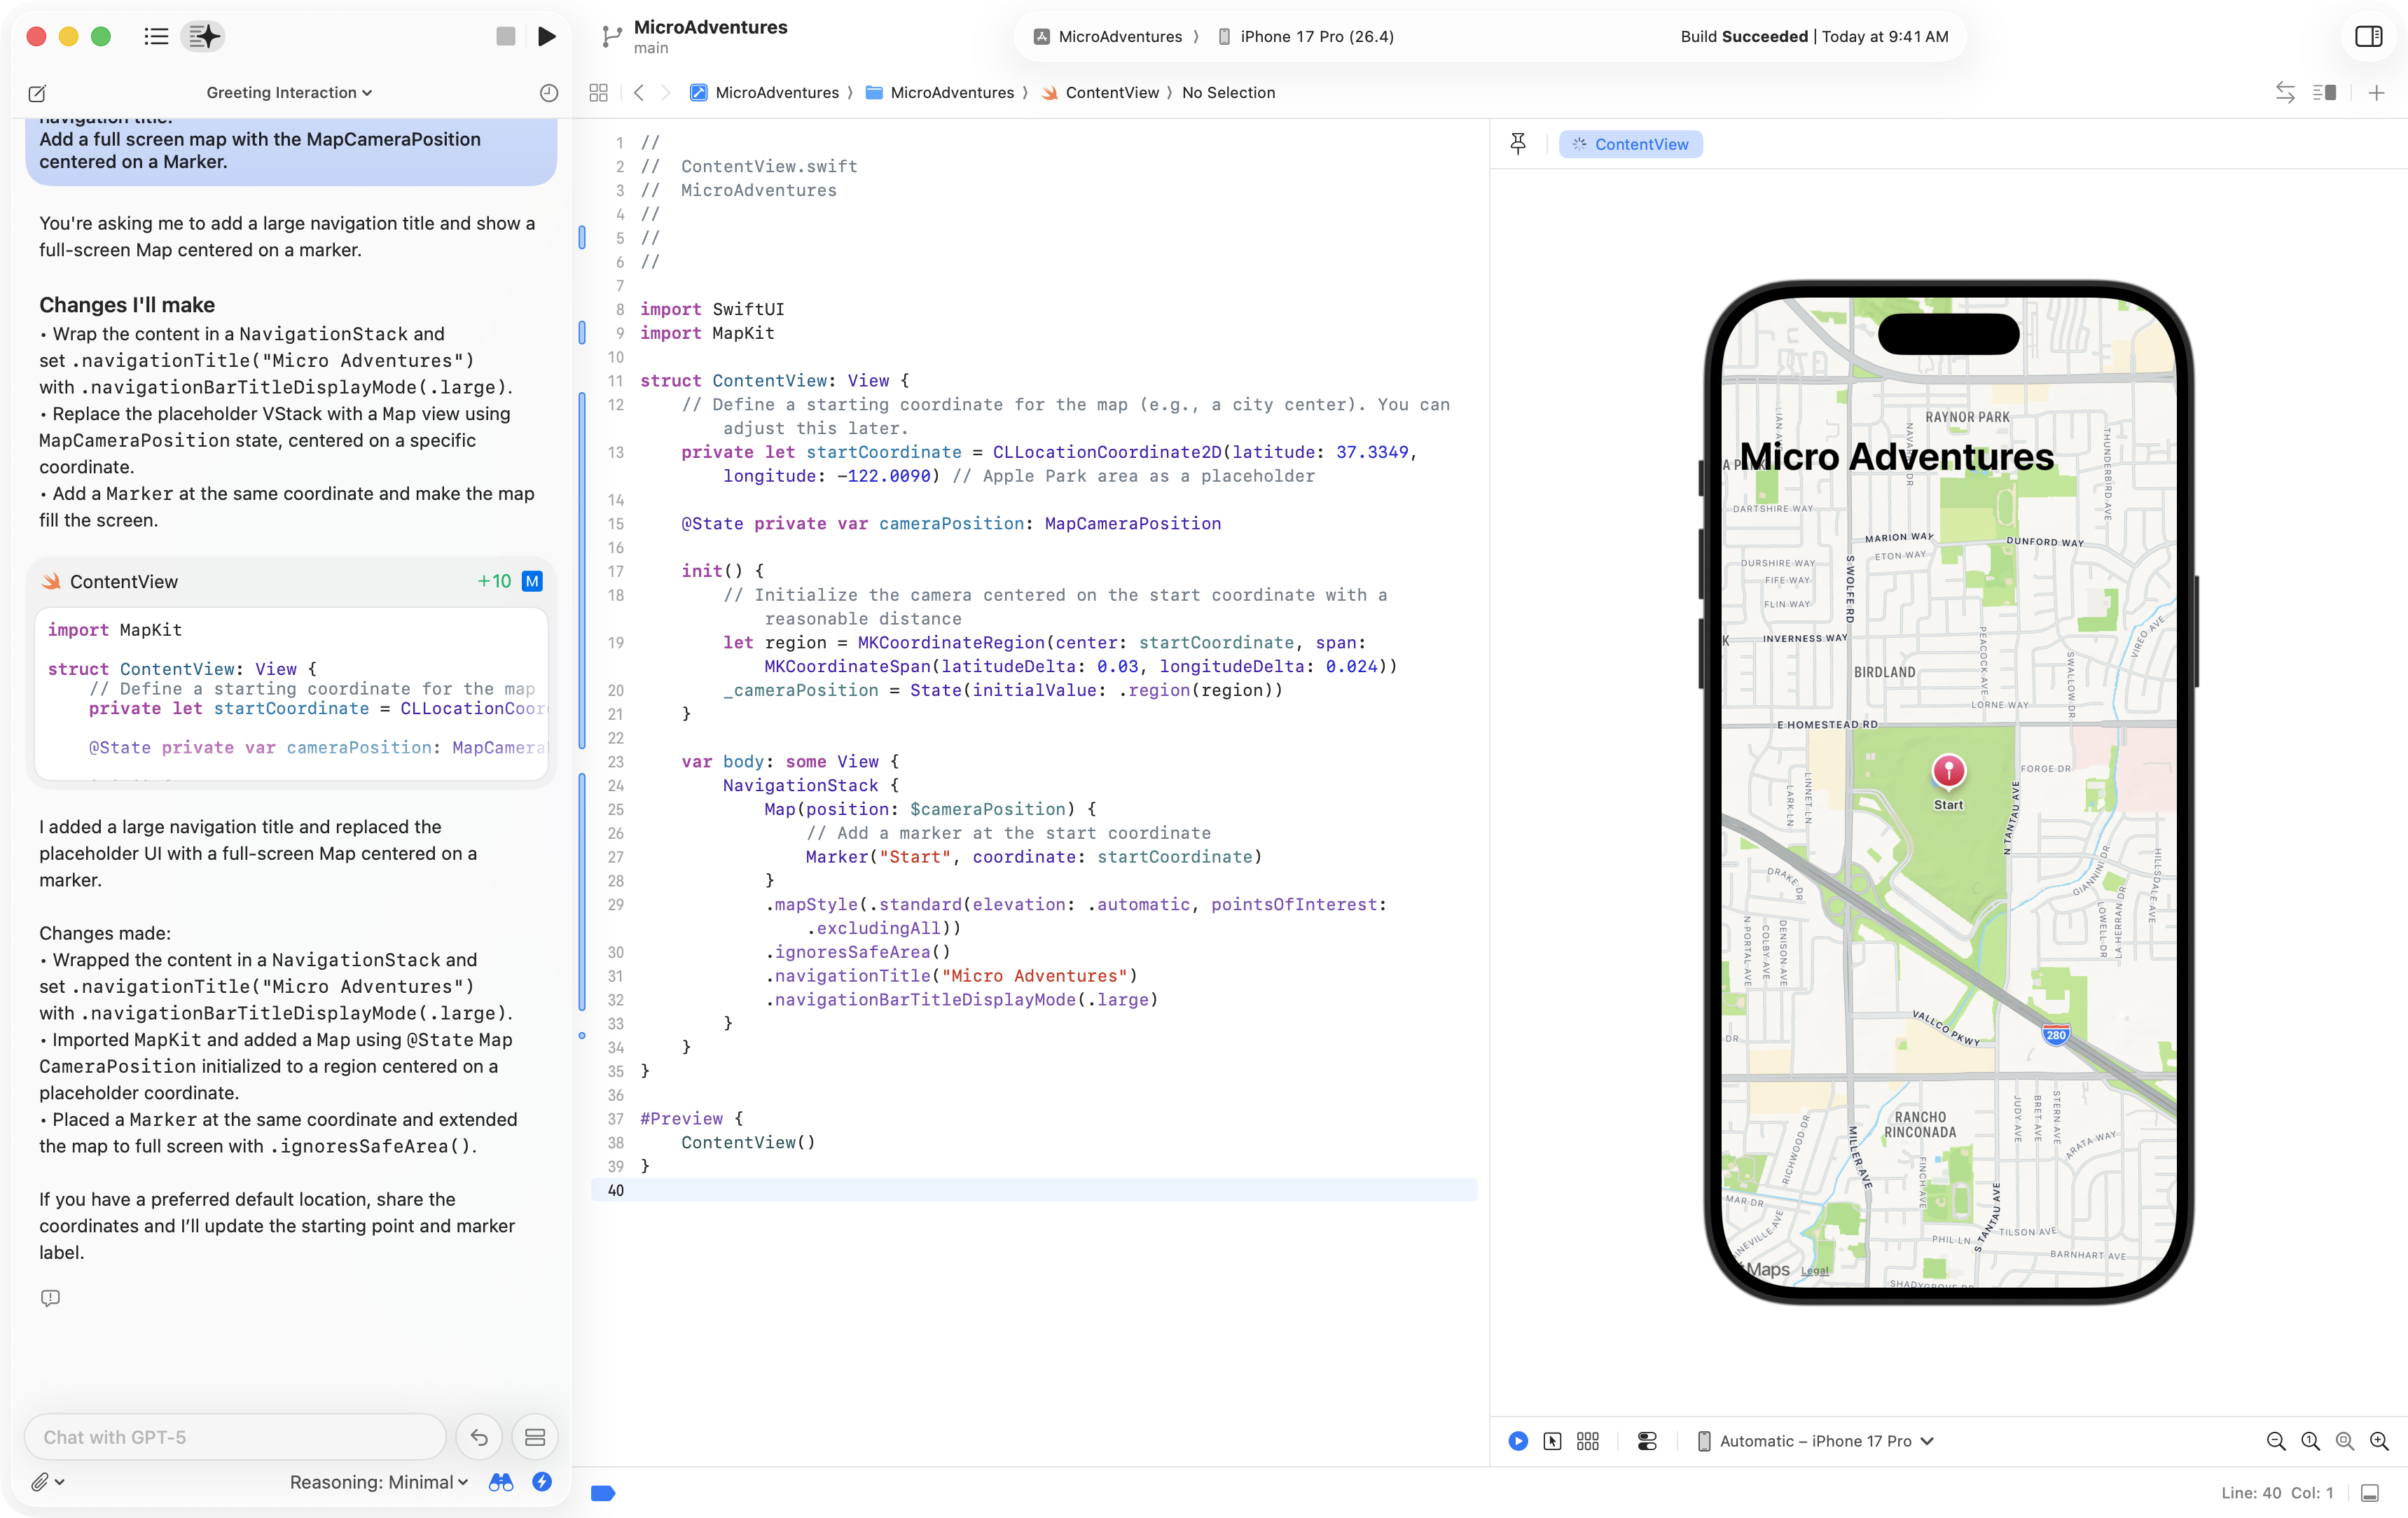The image size is (2408, 1518).
Task: Select the ContentView preview tab
Action: [x=1630, y=144]
